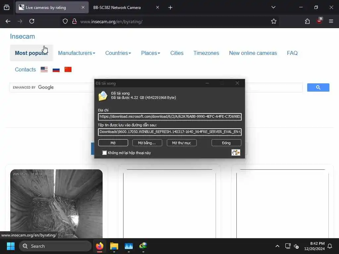Bookmark this page with the star icon
This screenshot has width=339, height=254.
[274, 21]
